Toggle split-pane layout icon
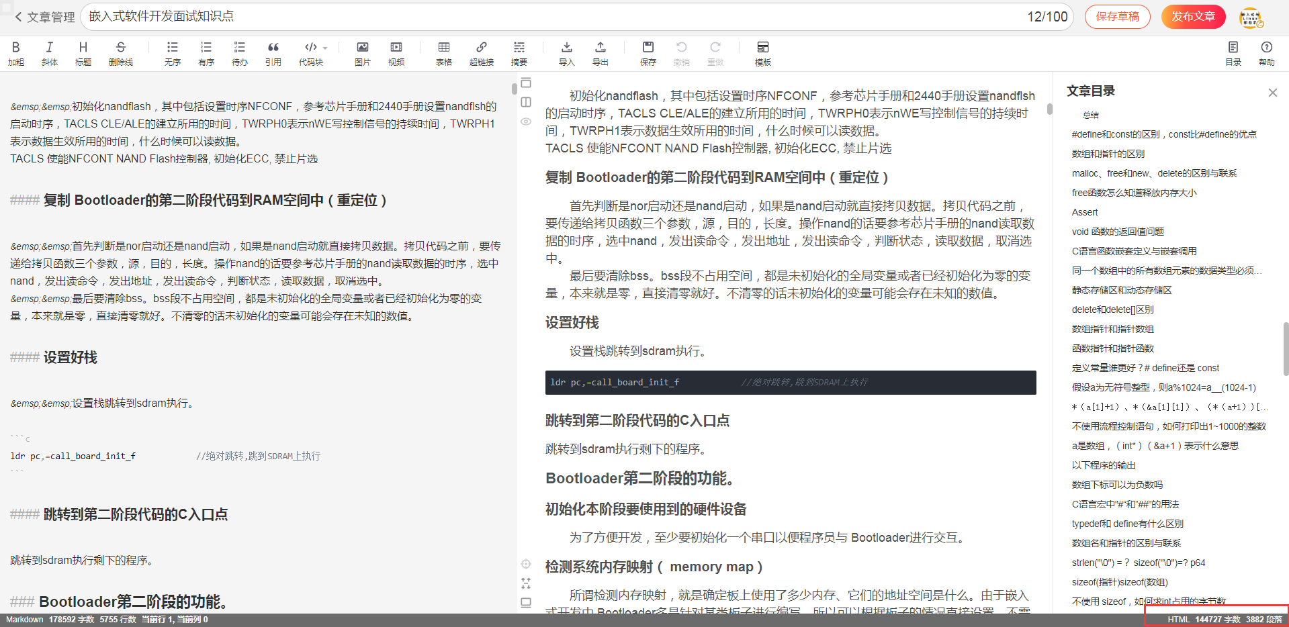The image size is (1289, 627). [526, 102]
